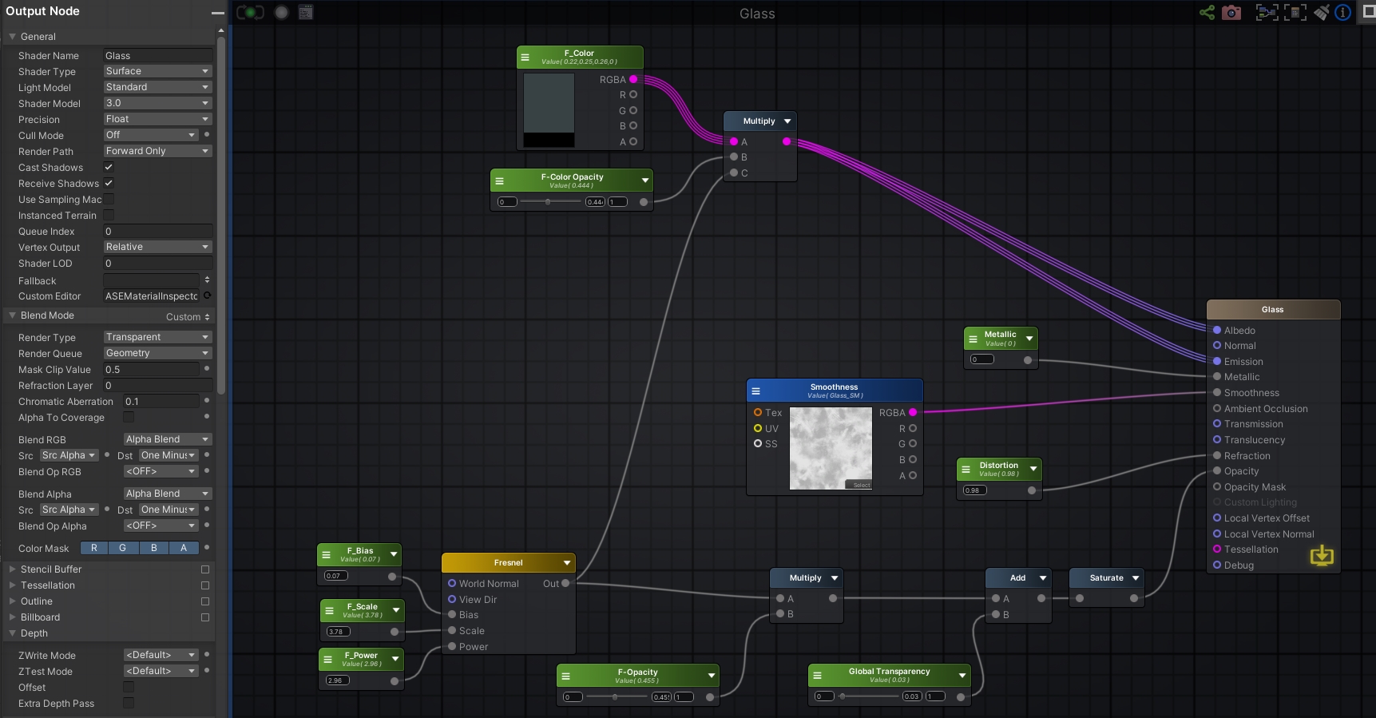Collapse the Blend Mode section header
This screenshot has height=718, width=1376.
(x=47, y=315)
